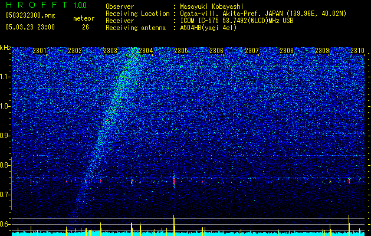Click the tallest yellow power spike at 2305

pyautogui.click(x=174, y=225)
